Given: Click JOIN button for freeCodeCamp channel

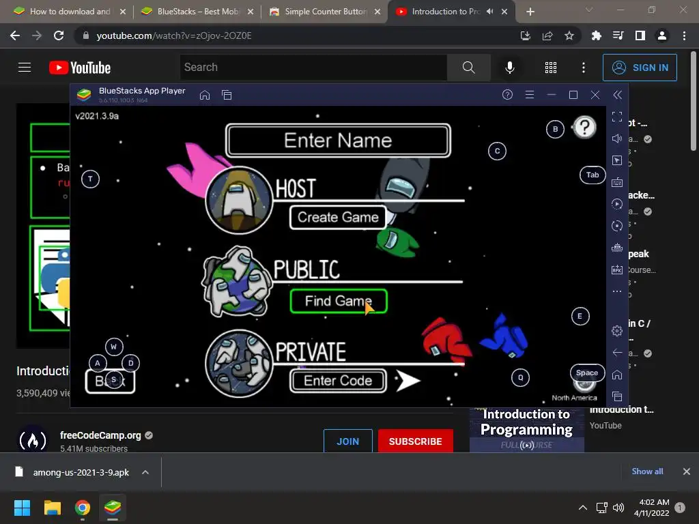Looking at the screenshot, I should (x=347, y=441).
